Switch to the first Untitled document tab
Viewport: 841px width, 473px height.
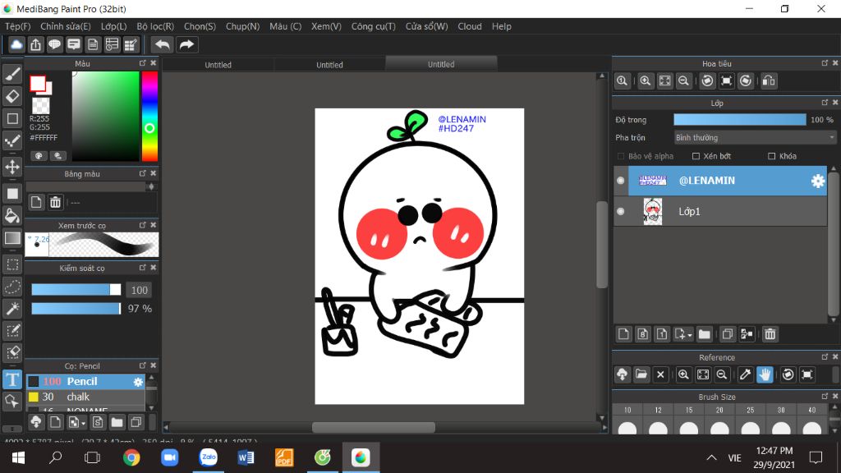click(x=218, y=65)
